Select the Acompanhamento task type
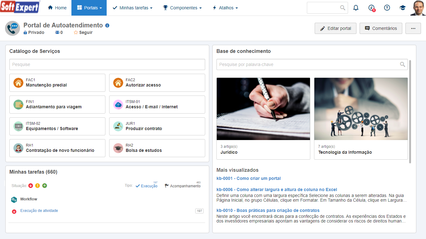426x239 pixels. coord(182,186)
